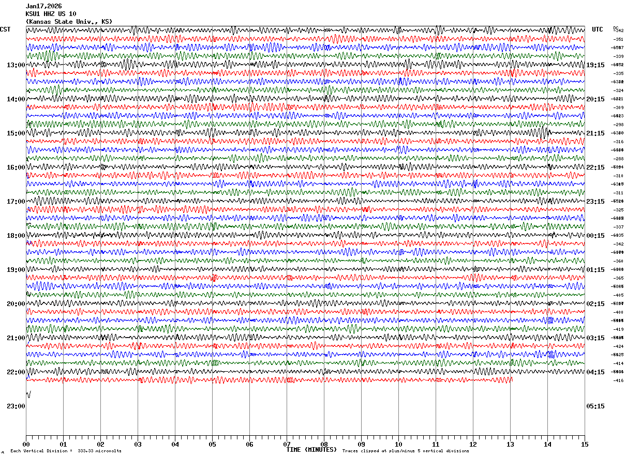Click the 02:15 UTC time label

click(x=595, y=304)
